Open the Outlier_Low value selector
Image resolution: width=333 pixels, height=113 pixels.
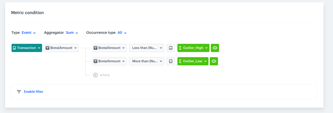[x=193, y=61]
